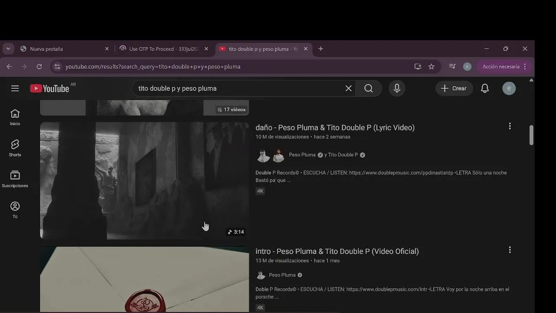Screen dimensions: 556x313
Task: Click the 3:14 duration badge
Action: click(236, 232)
